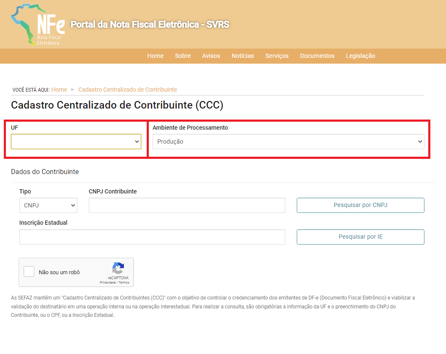Click the Inscrição Estadual text field

click(152, 237)
